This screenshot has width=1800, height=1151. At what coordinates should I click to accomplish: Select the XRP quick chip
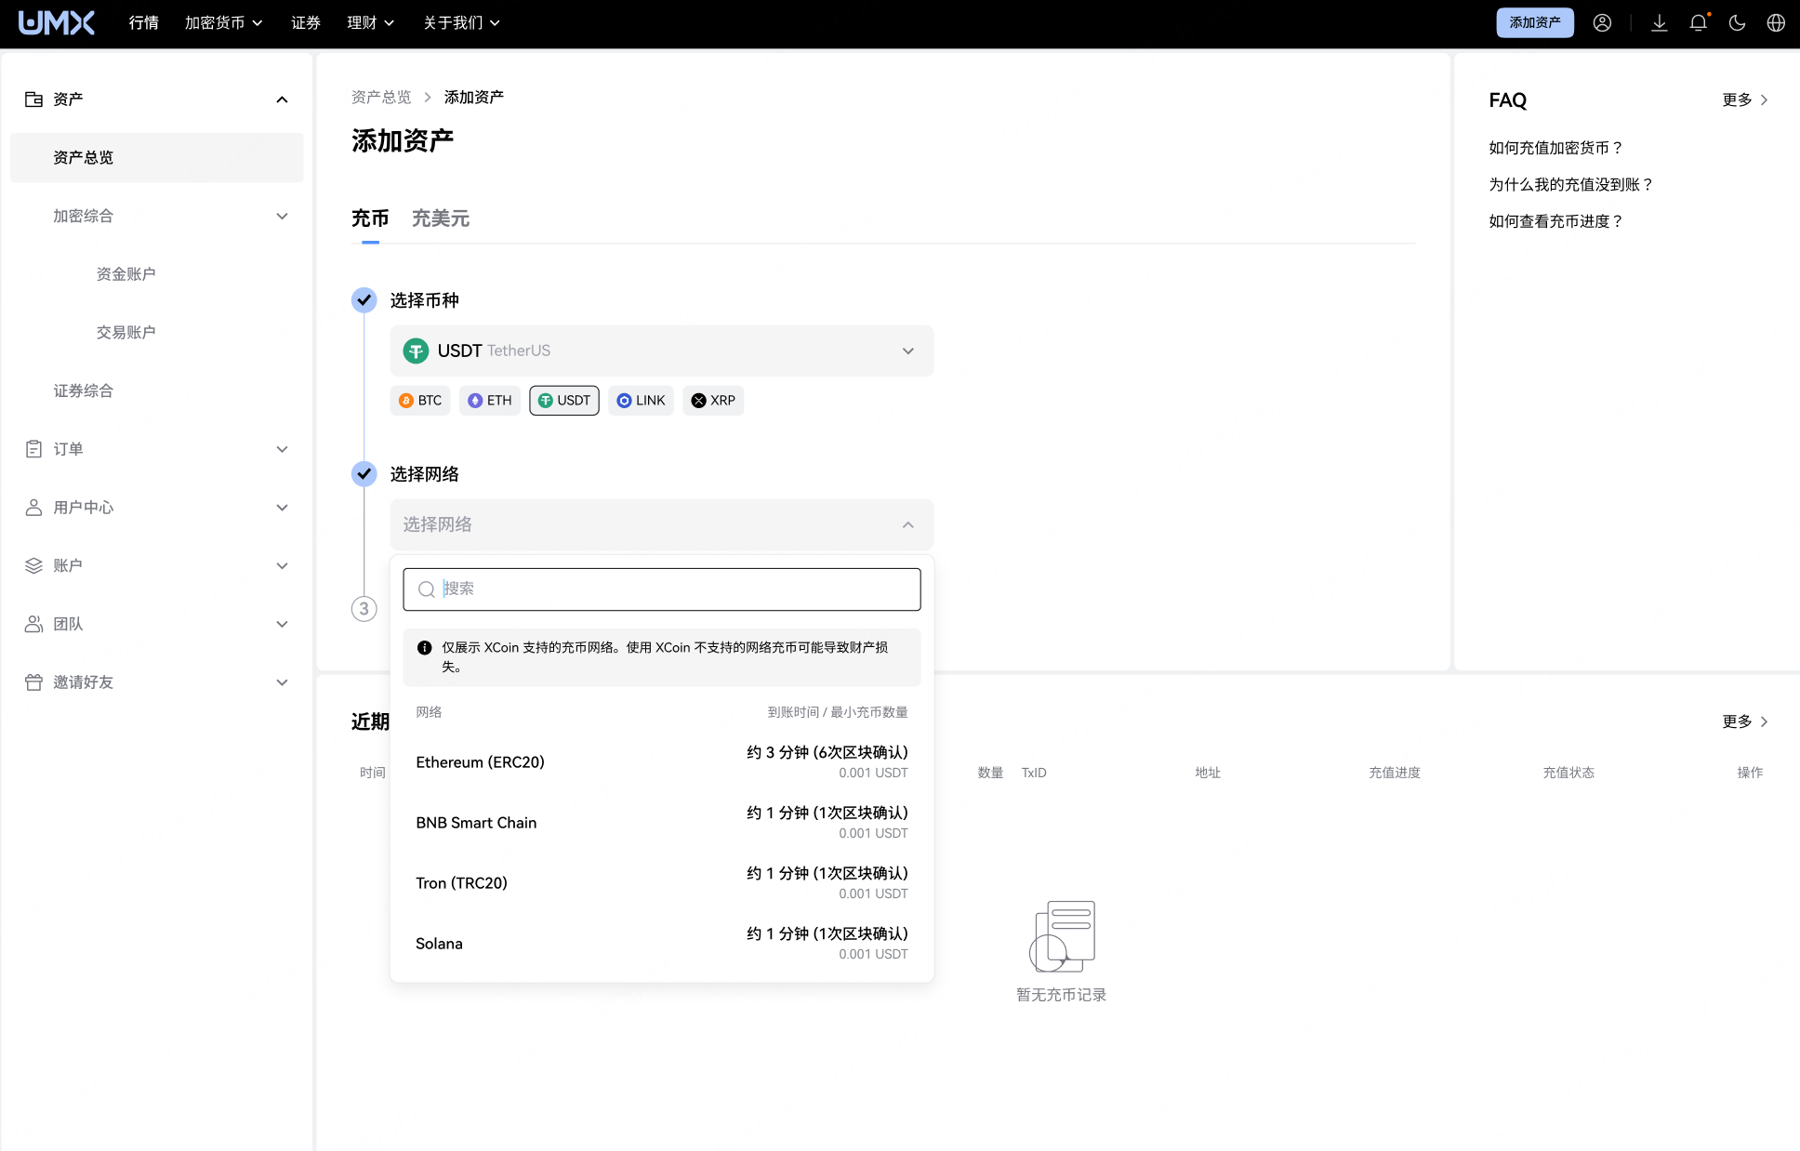(713, 401)
